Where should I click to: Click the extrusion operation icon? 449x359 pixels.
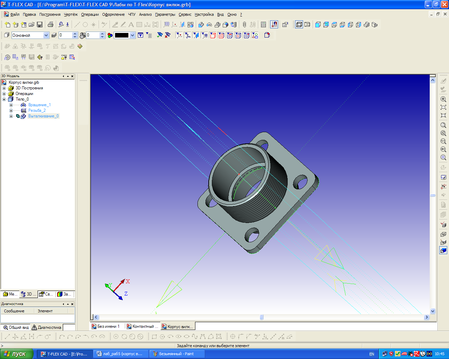coord(201,25)
